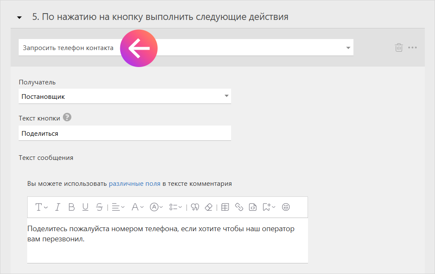Insert a code block using the code icon
This screenshot has height=274, width=435.
[253, 207]
